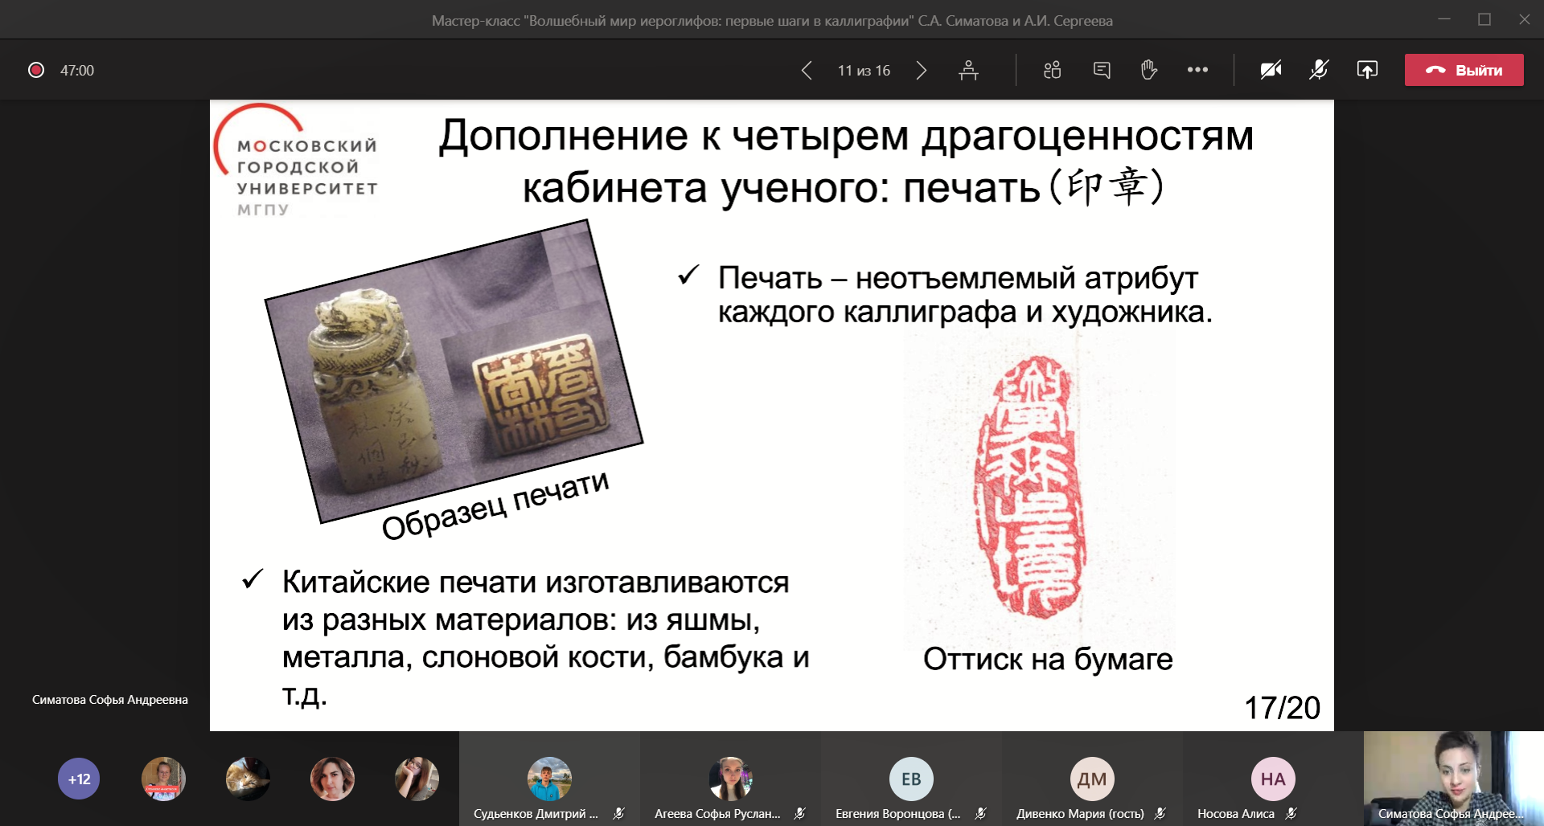Toggle camera off state

[1269, 70]
